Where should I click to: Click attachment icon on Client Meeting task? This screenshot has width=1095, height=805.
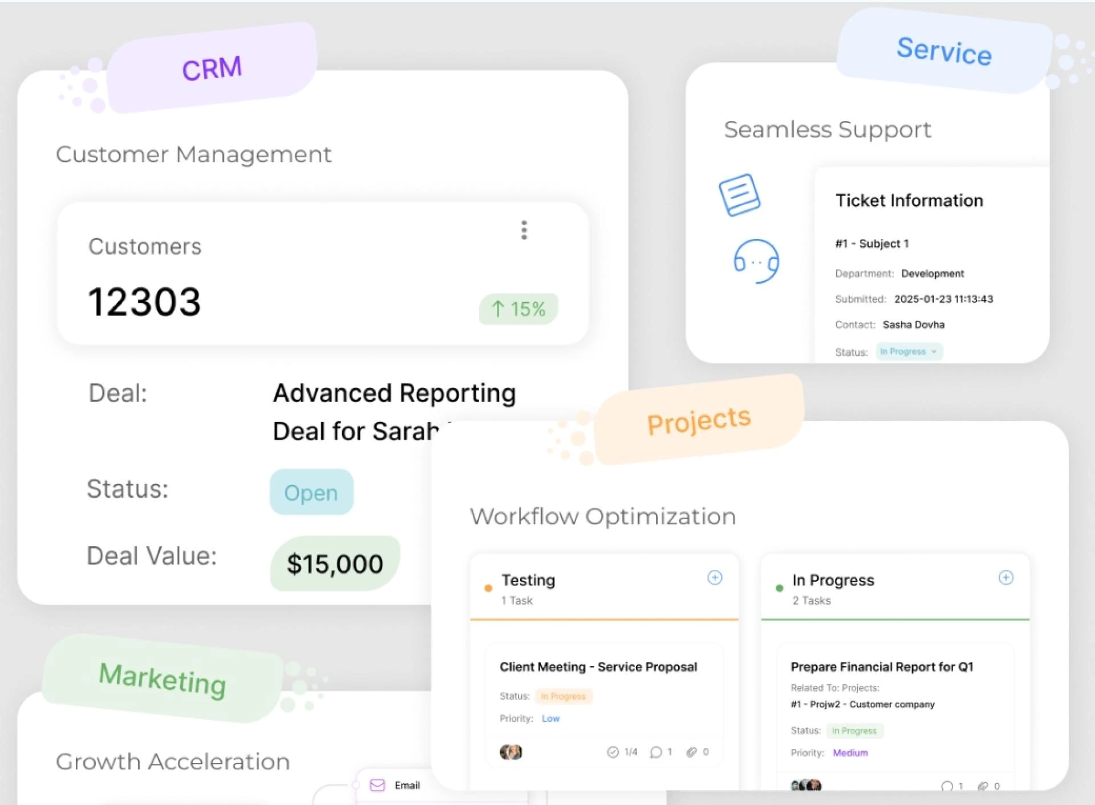click(x=691, y=752)
